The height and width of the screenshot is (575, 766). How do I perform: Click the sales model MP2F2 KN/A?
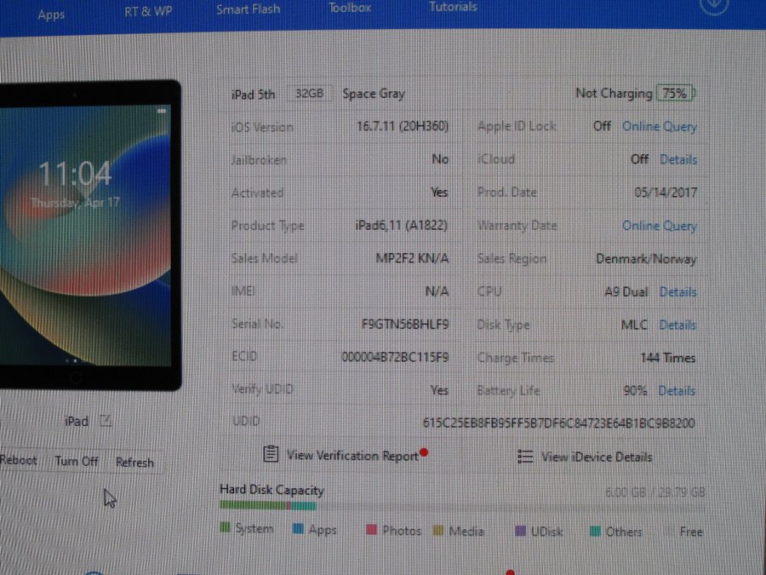[412, 258]
